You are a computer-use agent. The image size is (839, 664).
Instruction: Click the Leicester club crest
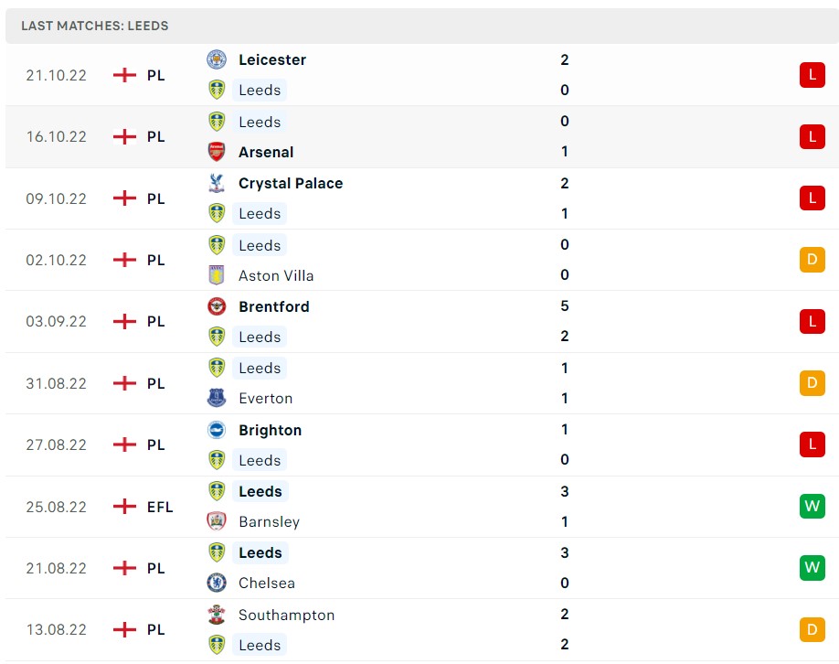pos(217,59)
